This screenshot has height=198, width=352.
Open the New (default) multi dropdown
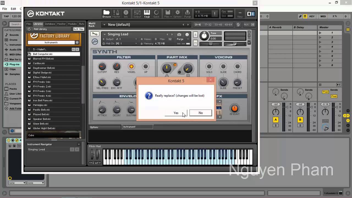click(x=104, y=25)
